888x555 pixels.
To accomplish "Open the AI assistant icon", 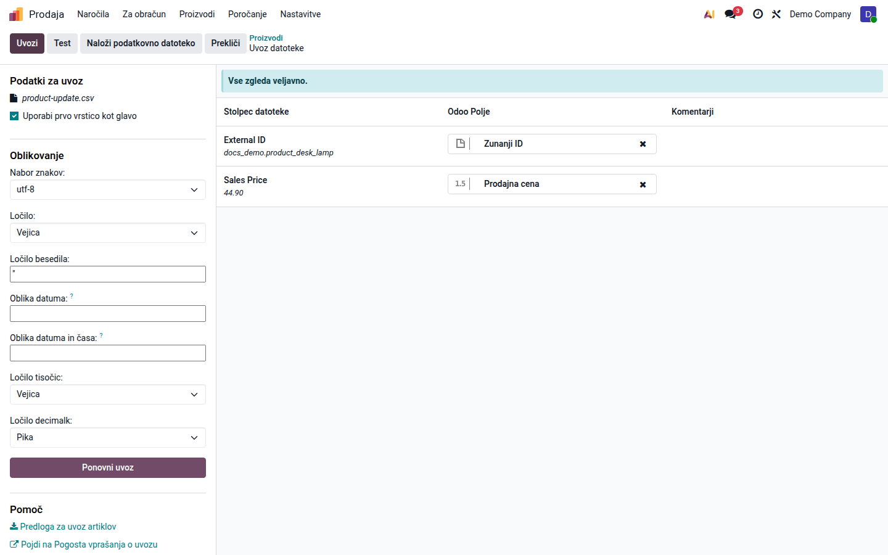I will click(x=709, y=14).
